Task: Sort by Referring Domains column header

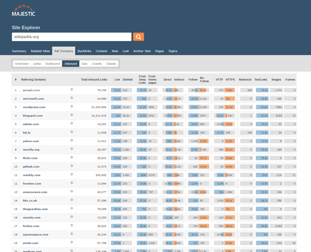Action: 33,80
